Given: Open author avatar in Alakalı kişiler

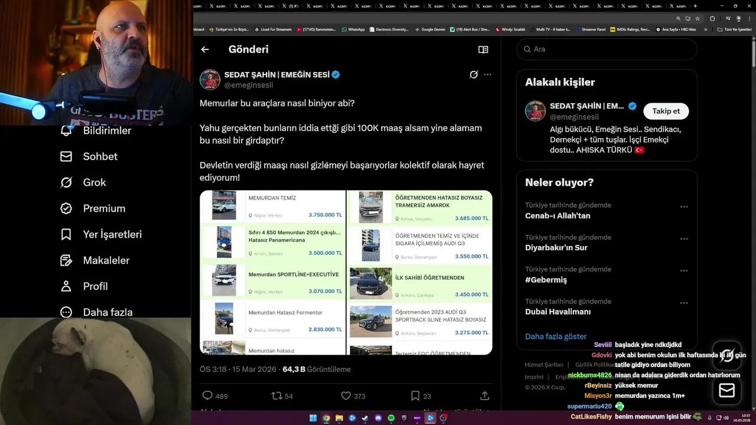Looking at the screenshot, I should (535, 111).
